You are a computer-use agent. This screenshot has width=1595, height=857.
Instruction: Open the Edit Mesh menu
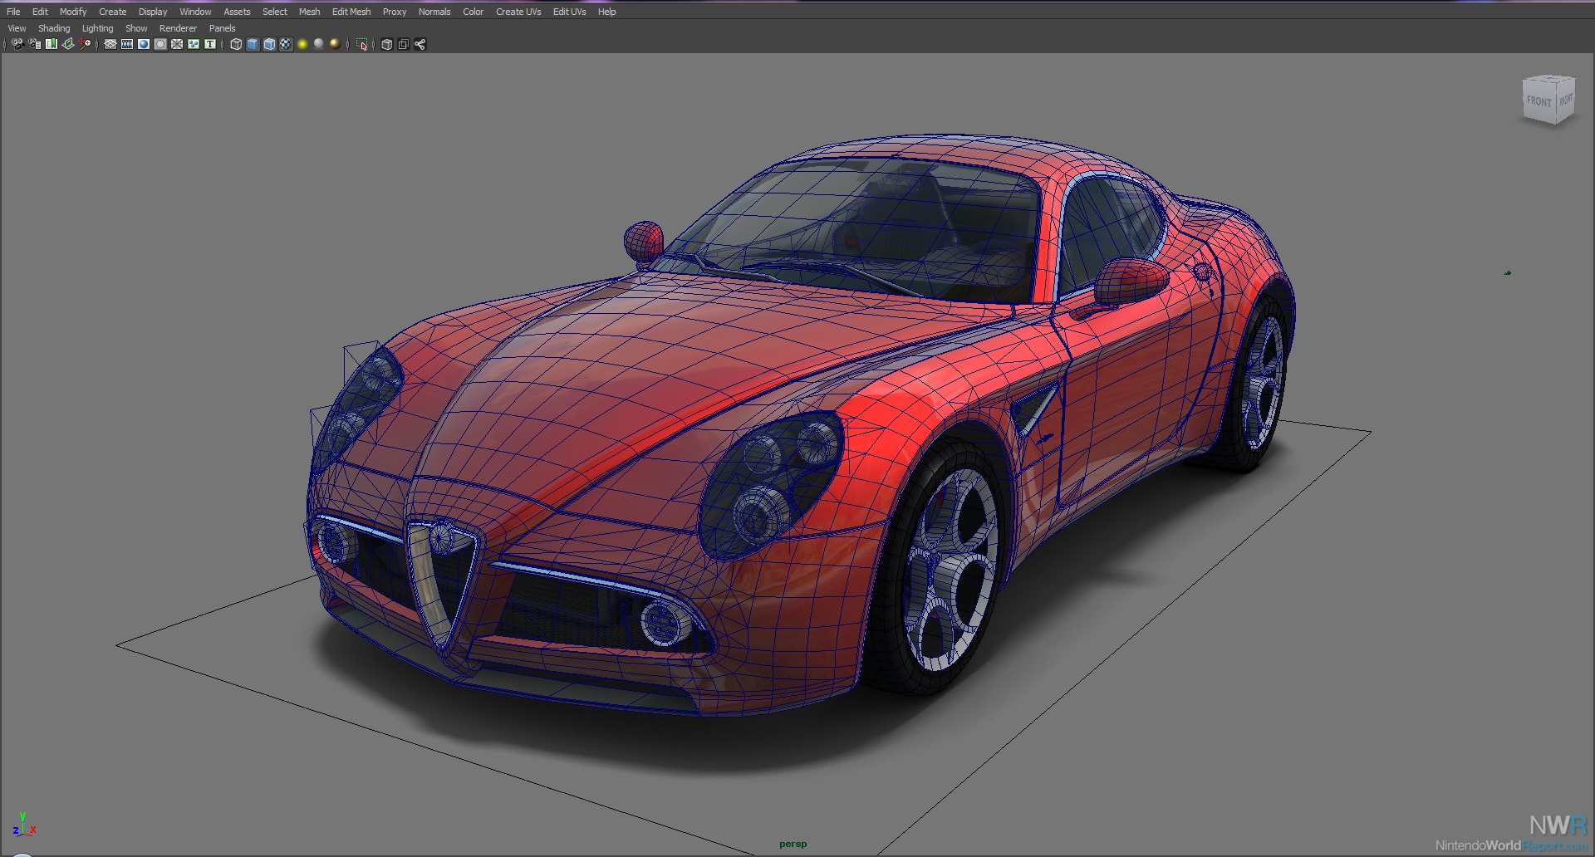tap(351, 12)
